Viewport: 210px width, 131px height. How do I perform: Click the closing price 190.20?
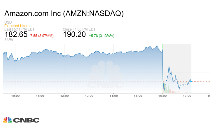74,35
